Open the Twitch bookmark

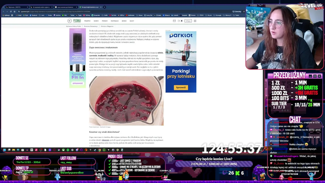[236, 15]
